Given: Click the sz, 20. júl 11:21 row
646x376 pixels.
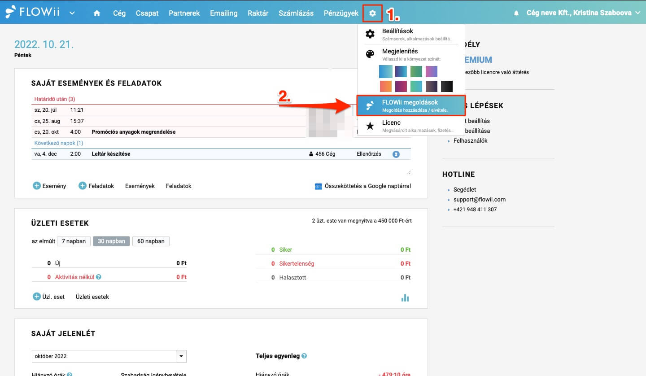Looking at the screenshot, I should (221, 110).
